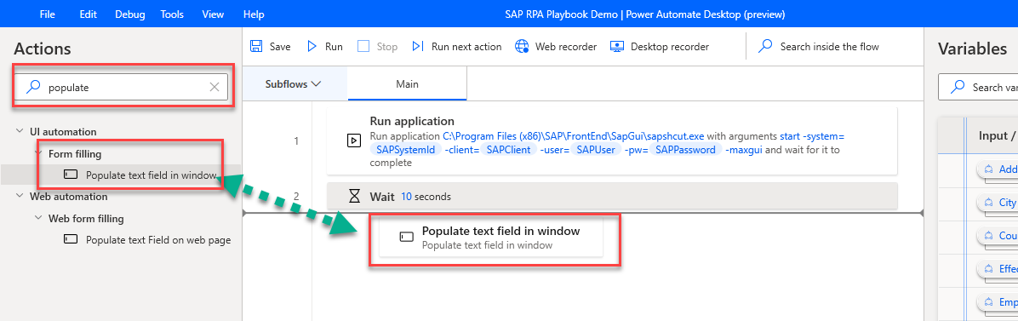1018x321 pixels.
Task: Click the Search inside the flow field
Action: [830, 47]
